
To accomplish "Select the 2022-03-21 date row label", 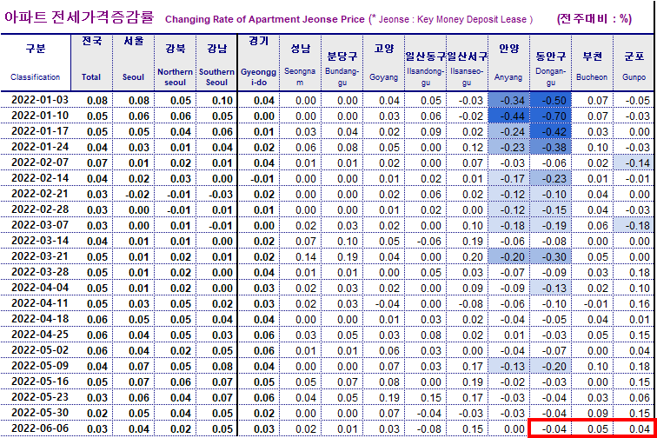I will pos(40,256).
